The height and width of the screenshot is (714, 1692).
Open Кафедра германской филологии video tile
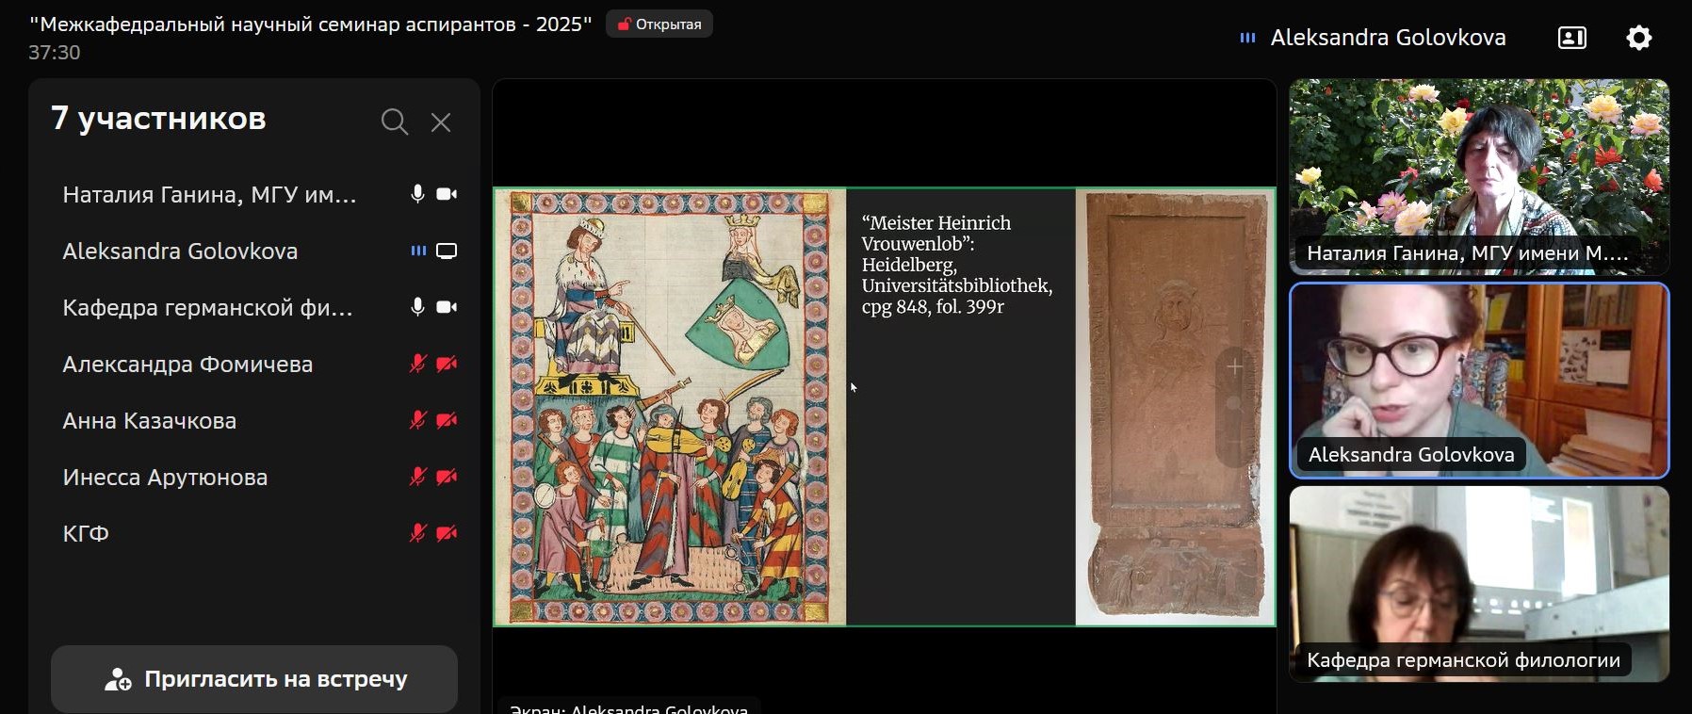(x=1479, y=584)
